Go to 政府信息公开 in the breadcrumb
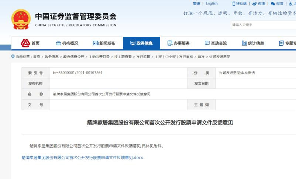 (x=73, y=57)
